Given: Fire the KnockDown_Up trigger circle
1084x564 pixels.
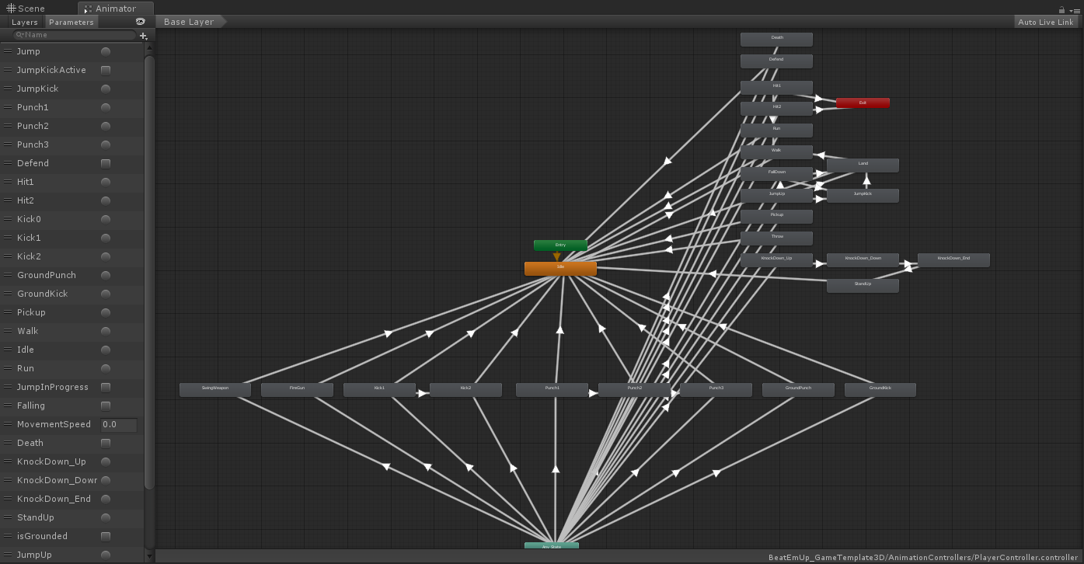Looking at the screenshot, I should pos(106,461).
